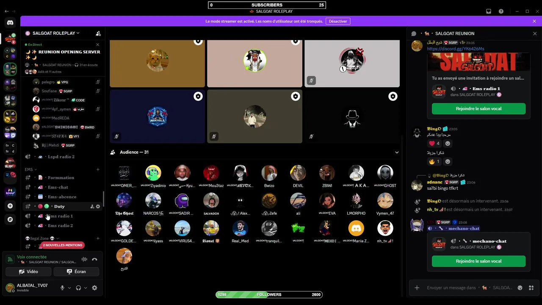Open Discord direct messages home icon
This screenshot has height=305, width=542.
pos(10,22)
